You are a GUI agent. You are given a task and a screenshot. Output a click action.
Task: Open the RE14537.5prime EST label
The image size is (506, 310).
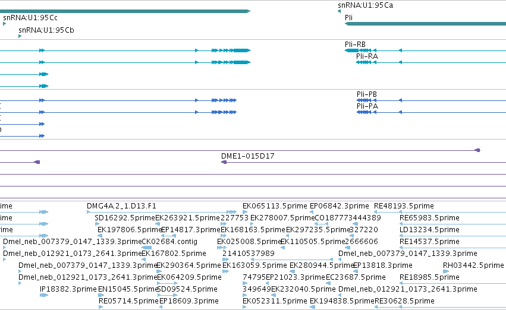pos(429,242)
